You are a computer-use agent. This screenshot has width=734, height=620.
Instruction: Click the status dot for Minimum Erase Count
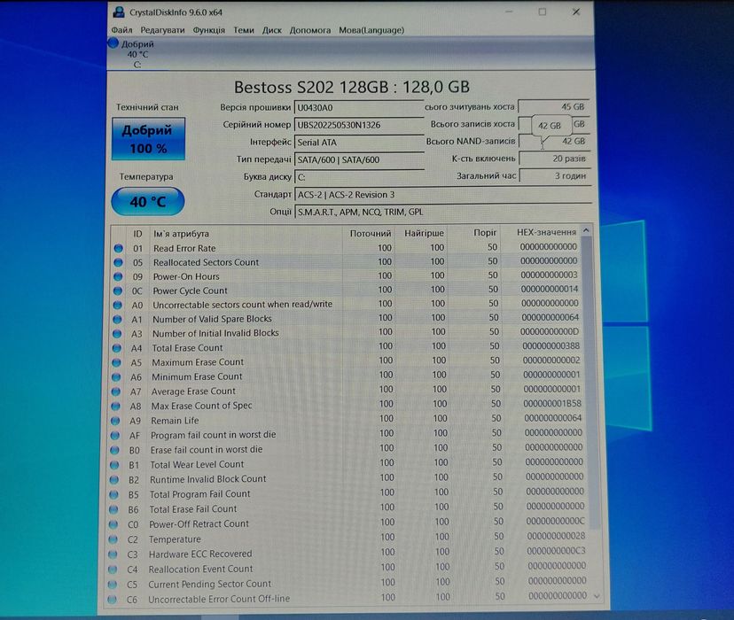point(116,376)
